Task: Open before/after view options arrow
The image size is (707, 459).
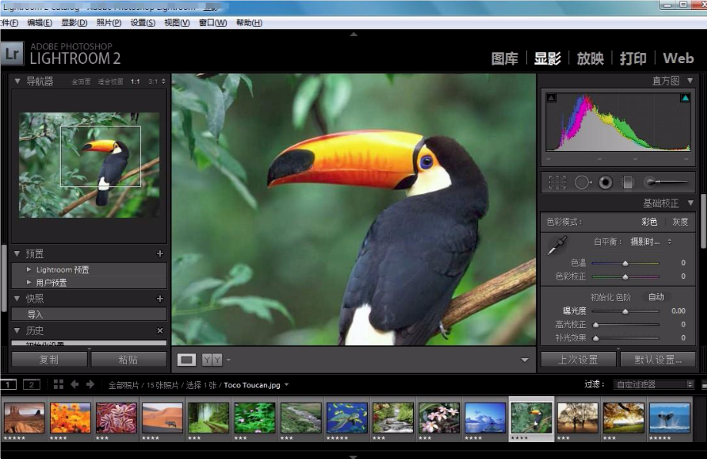Action: (228, 360)
